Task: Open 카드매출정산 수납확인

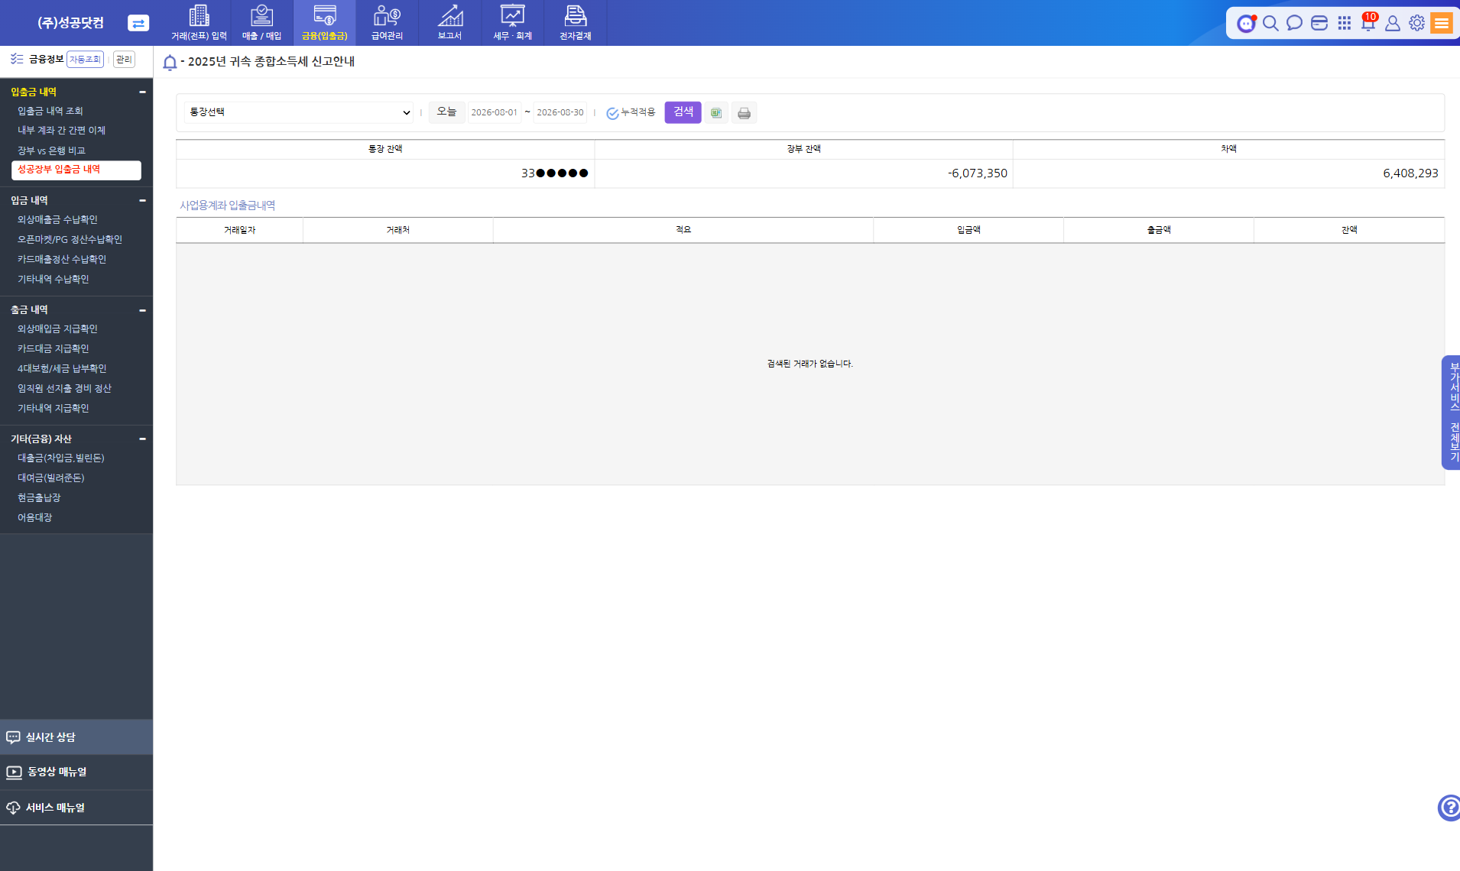Action: tap(62, 259)
